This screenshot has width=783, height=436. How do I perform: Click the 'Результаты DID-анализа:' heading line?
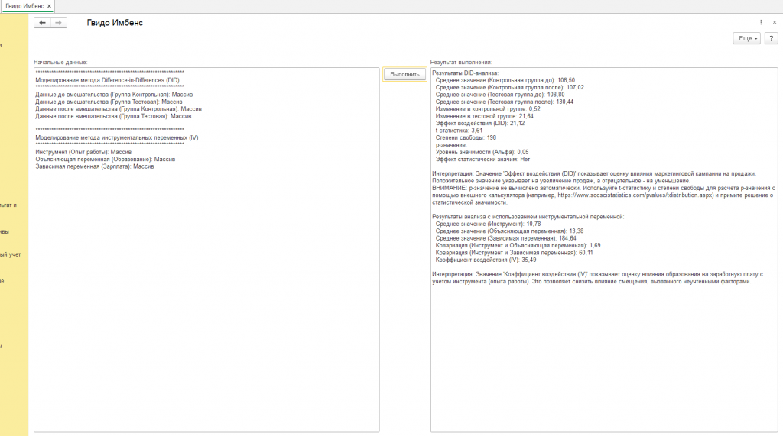pos(466,73)
